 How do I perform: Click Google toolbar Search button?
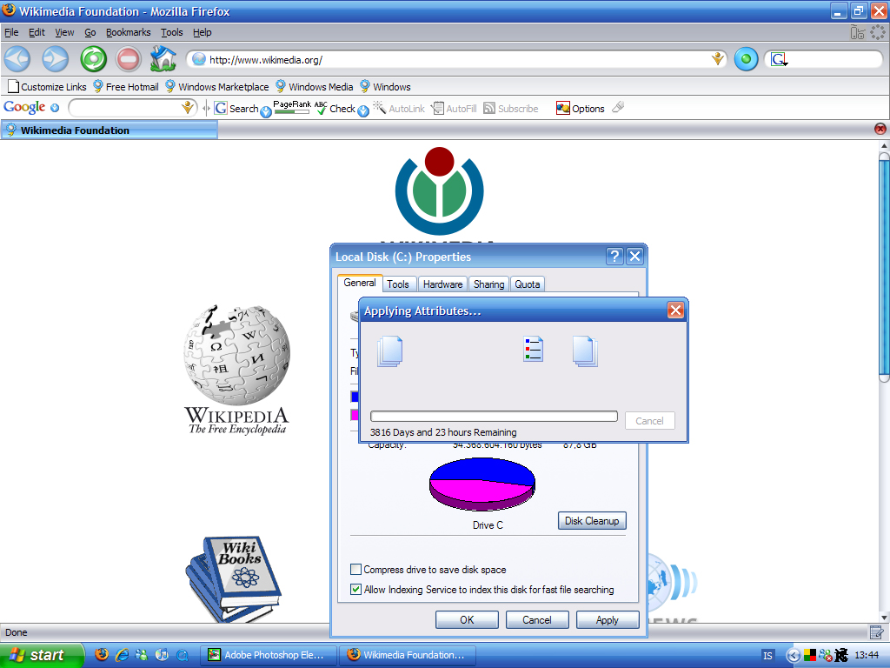[x=237, y=108]
